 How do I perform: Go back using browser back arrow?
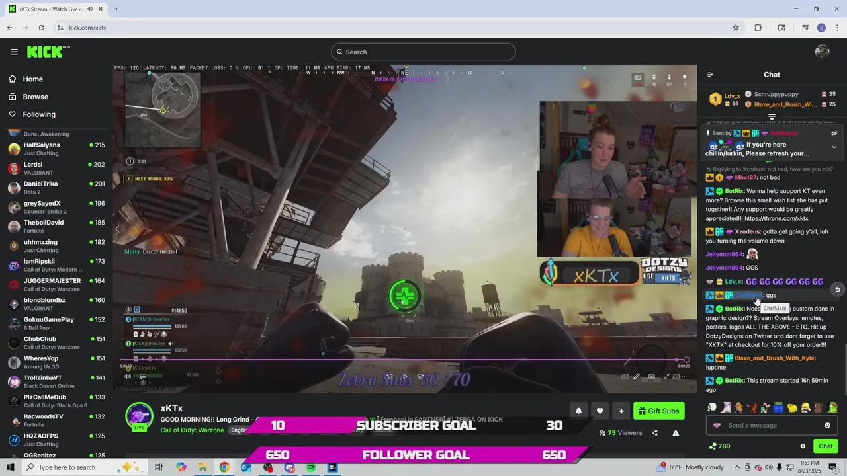coord(9,28)
